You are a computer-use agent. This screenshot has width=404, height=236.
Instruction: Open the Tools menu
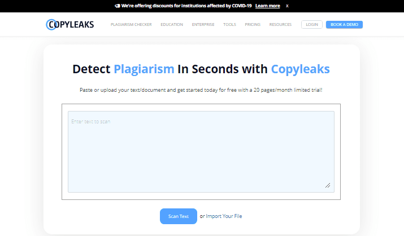(x=229, y=24)
